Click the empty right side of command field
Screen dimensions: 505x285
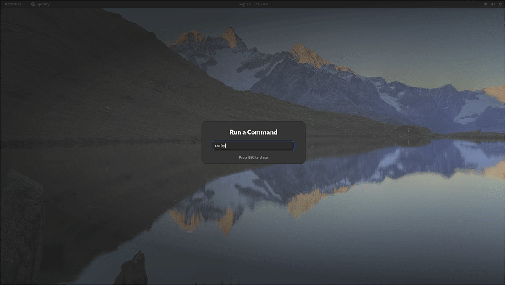pyautogui.click(x=274, y=146)
